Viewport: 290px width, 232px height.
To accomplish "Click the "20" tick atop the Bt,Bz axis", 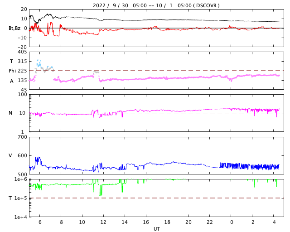I will click(x=24, y=9).
